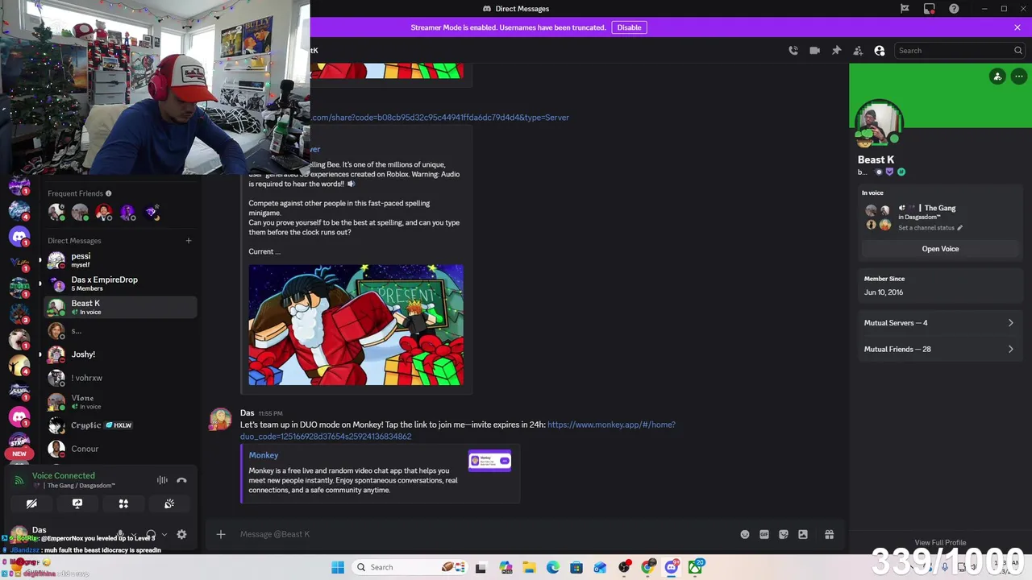Open DM with Cryptic
This screenshot has height=580, width=1032.
[119, 425]
